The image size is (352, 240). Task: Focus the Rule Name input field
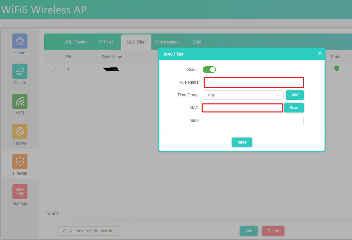pos(254,82)
